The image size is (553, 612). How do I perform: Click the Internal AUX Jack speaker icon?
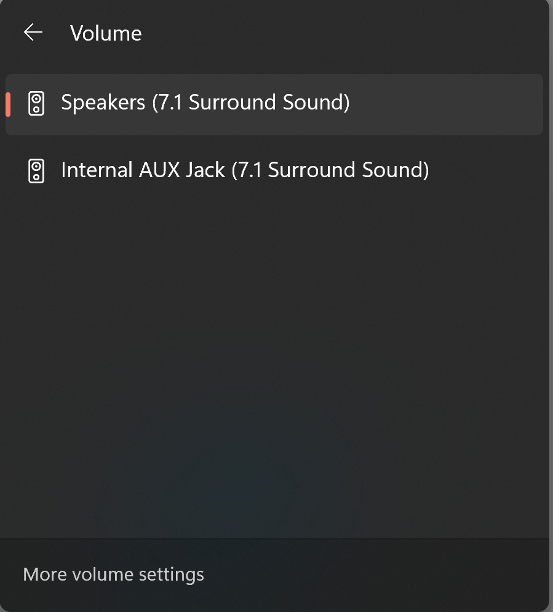coord(37,170)
